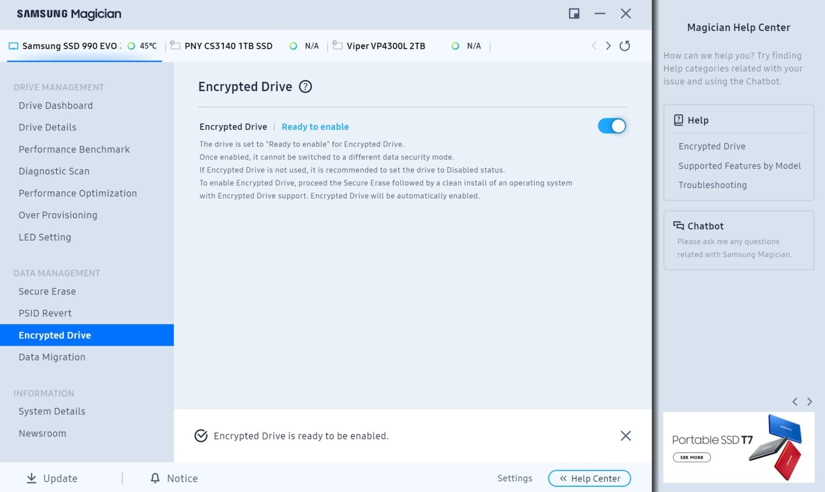Click the checkmark icon in the notification bar

tap(201, 436)
